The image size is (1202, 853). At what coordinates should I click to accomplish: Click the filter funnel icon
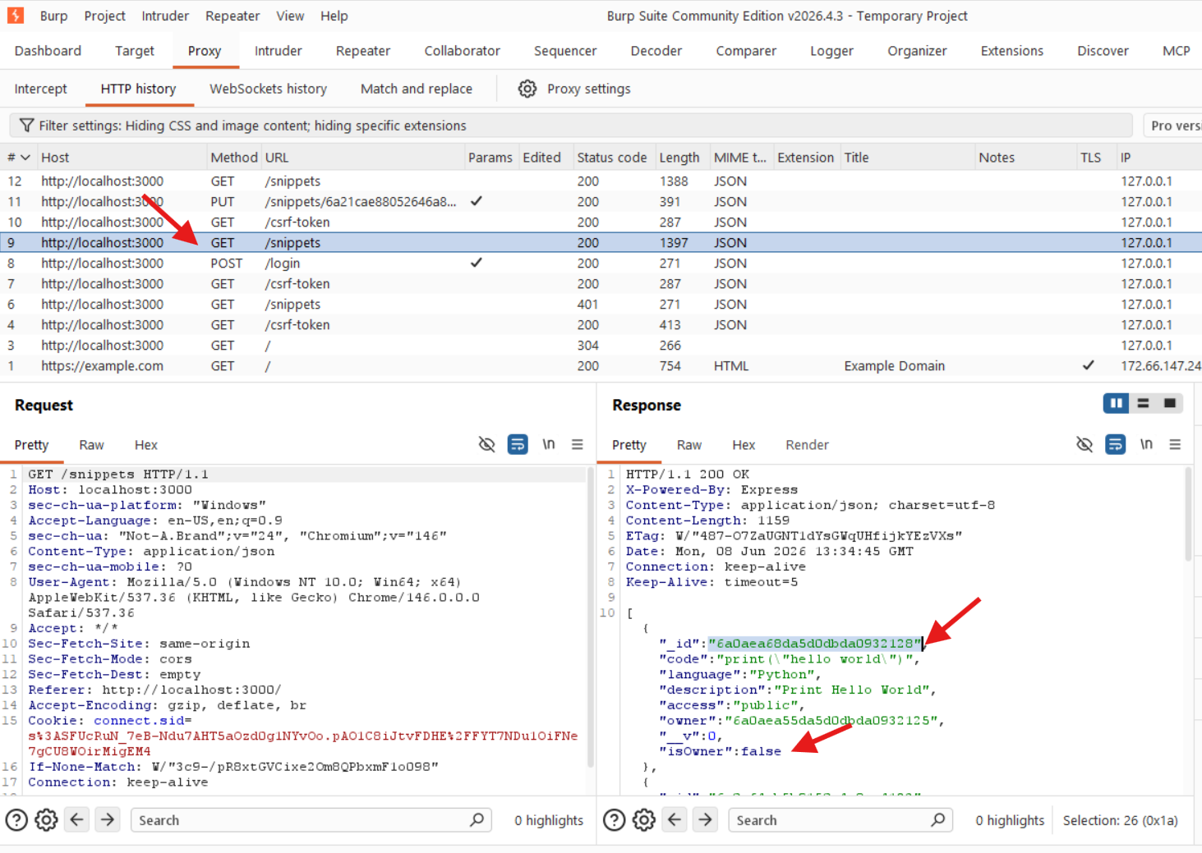26,125
